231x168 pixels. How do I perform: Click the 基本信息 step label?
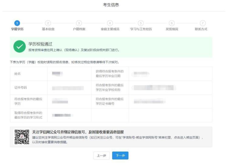point(48,29)
